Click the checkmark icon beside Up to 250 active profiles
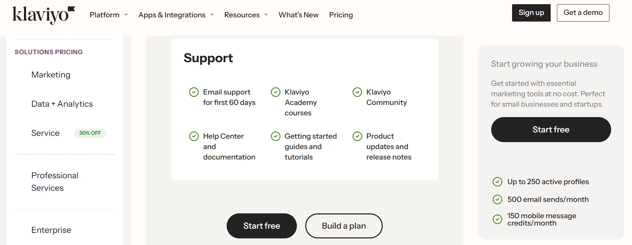 [497, 181]
